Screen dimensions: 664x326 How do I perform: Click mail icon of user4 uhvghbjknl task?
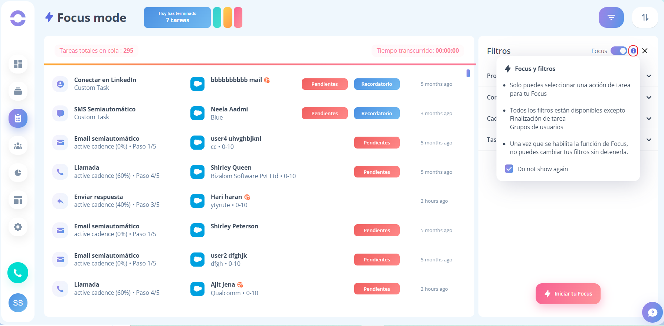point(60,143)
